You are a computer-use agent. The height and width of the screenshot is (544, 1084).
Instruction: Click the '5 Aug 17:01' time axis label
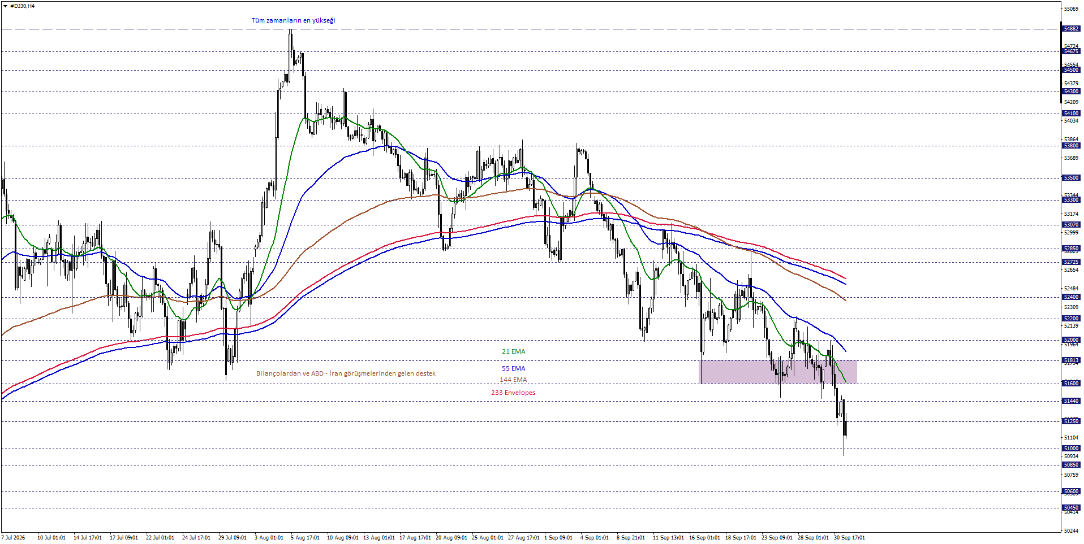305,538
